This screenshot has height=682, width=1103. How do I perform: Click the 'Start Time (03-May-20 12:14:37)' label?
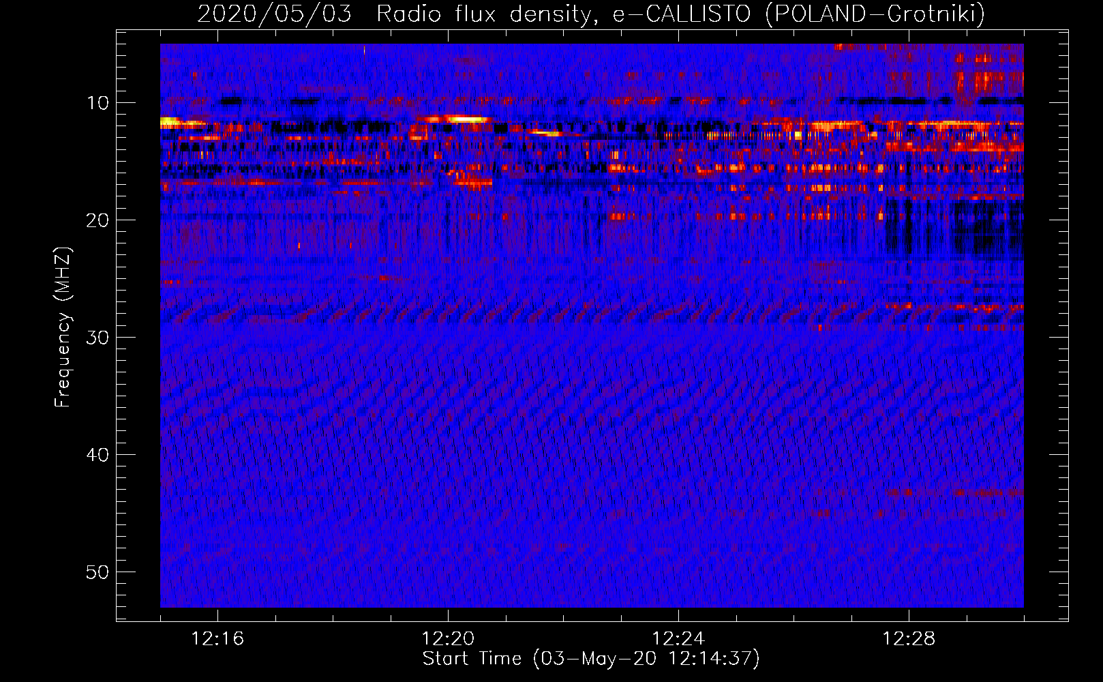pos(590,659)
